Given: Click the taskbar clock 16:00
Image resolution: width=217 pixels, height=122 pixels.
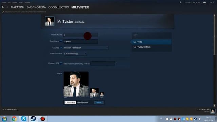Looking at the screenshot, I should pyautogui.click(x=208, y=118).
